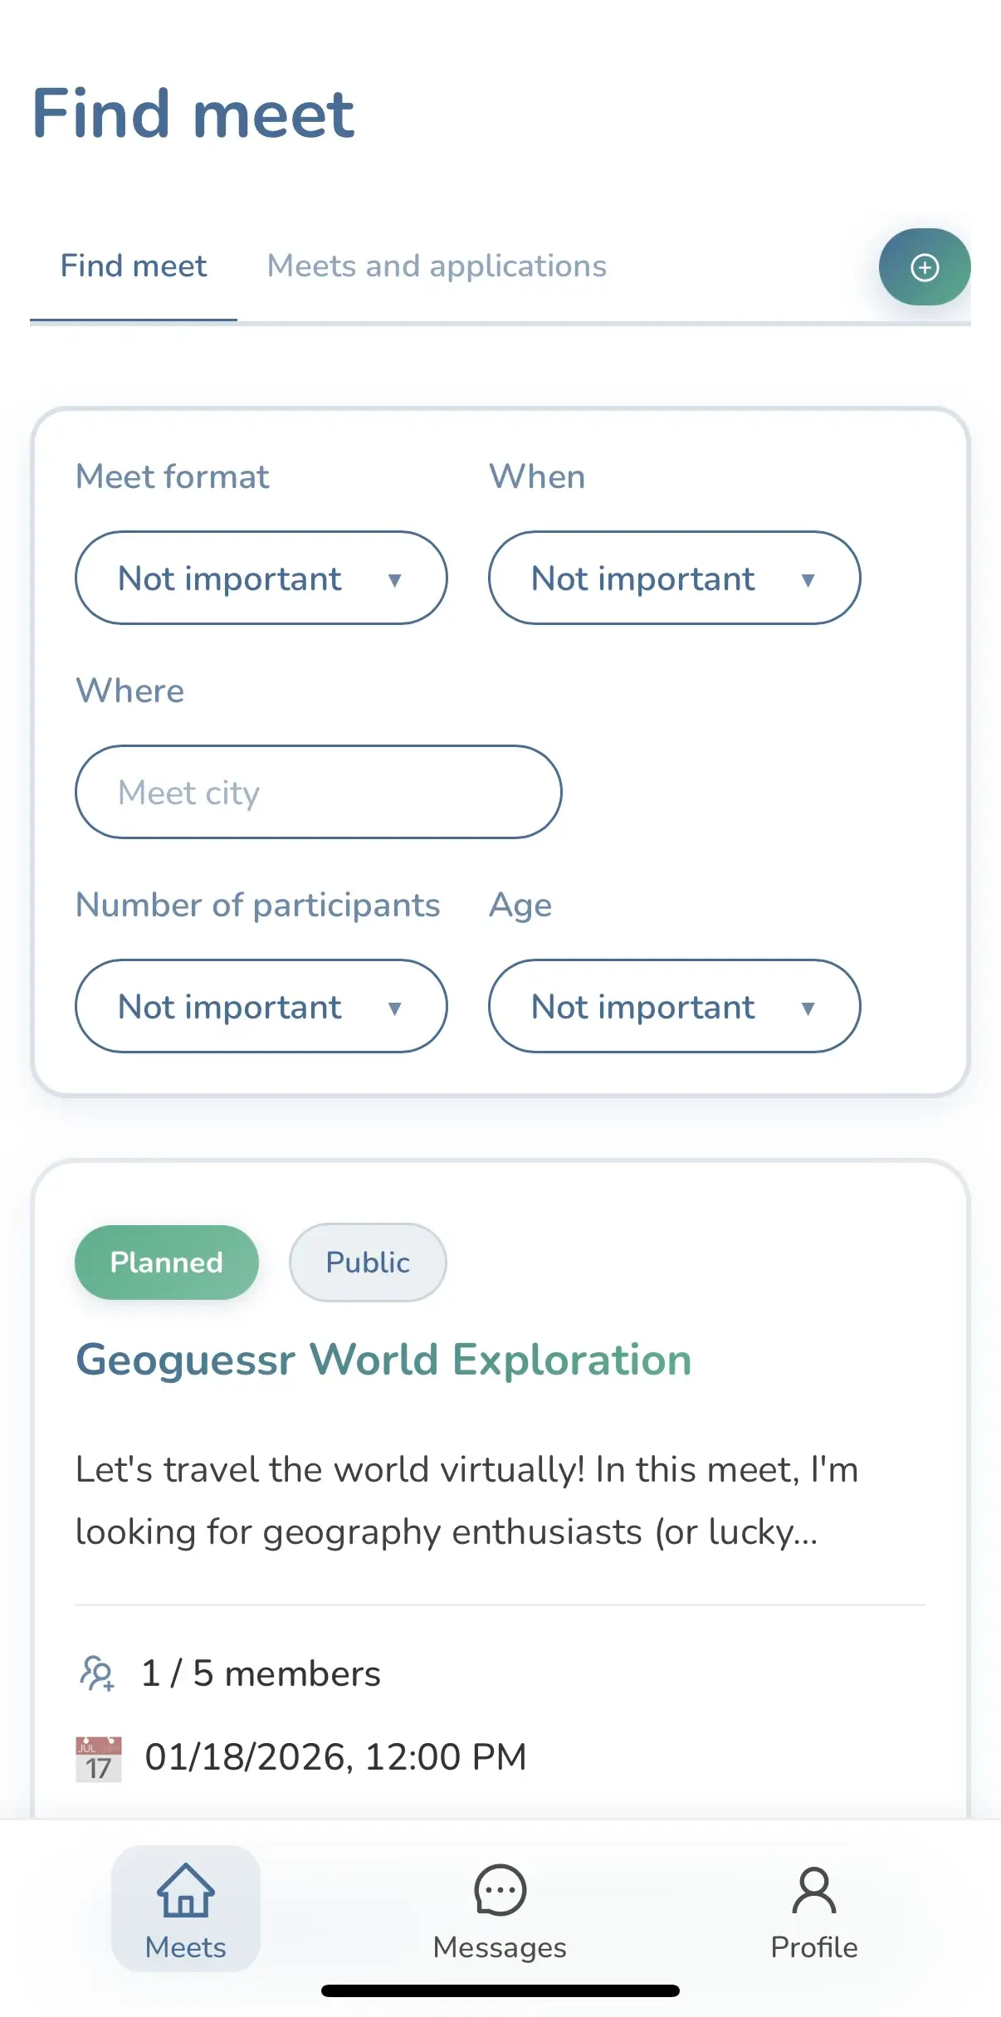1001x2017 pixels.
Task: Tap the members count icon on the meet card
Action: click(95, 1673)
